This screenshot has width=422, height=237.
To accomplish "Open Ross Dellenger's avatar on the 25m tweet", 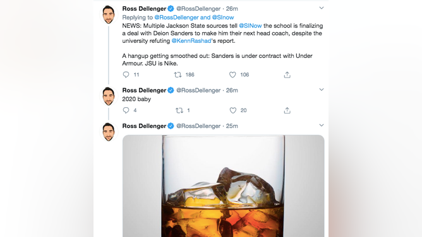I will pyautogui.click(x=109, y=132).
